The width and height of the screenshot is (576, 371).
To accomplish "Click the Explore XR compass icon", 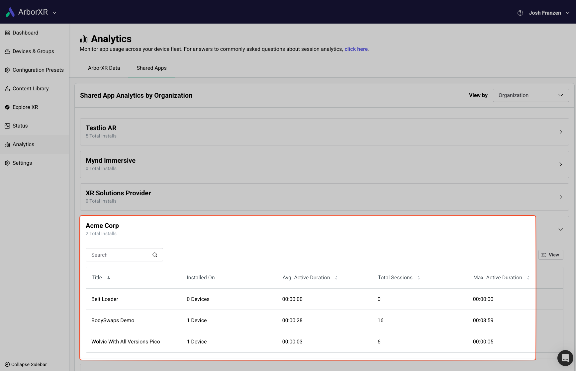I will coord(7,107).
